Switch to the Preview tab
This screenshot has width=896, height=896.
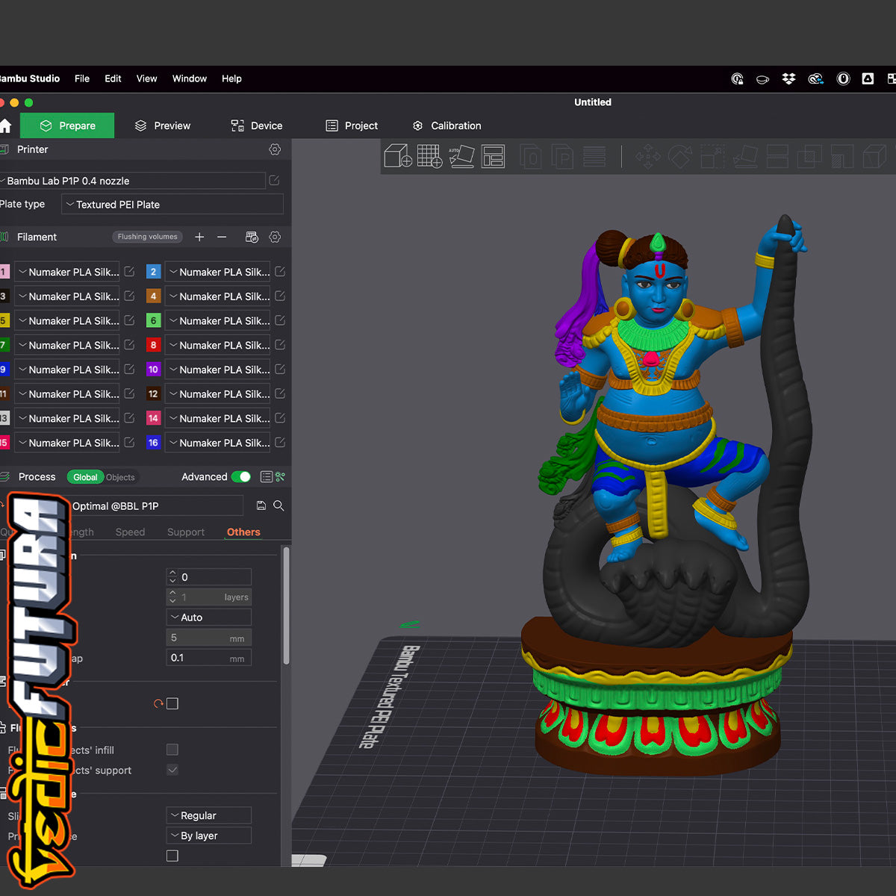pyautogui.click(x=163, y=125)
